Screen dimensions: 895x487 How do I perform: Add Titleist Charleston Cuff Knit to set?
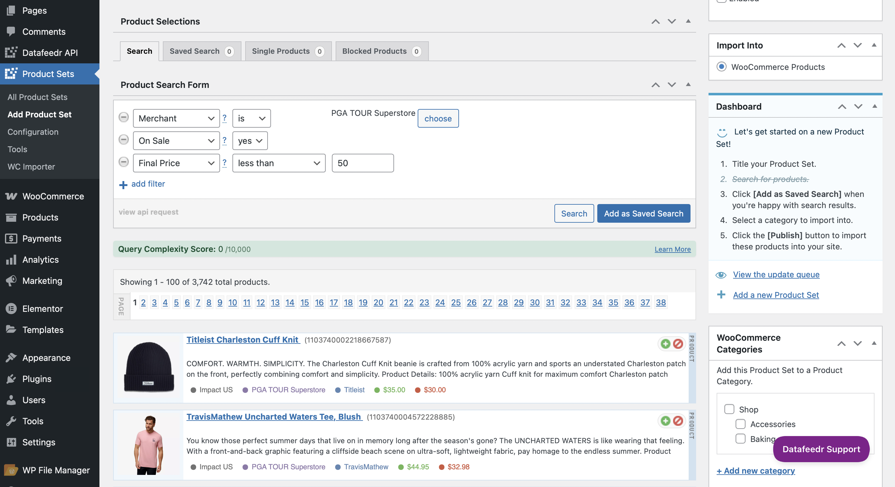coord(665,344)
